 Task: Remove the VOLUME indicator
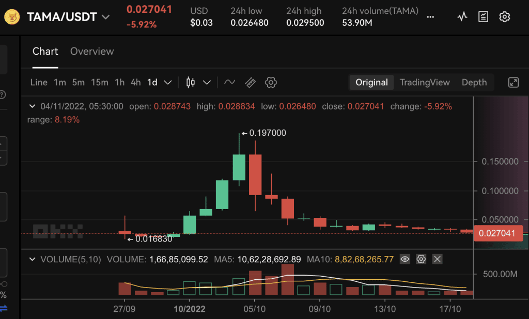click(438, 259)
